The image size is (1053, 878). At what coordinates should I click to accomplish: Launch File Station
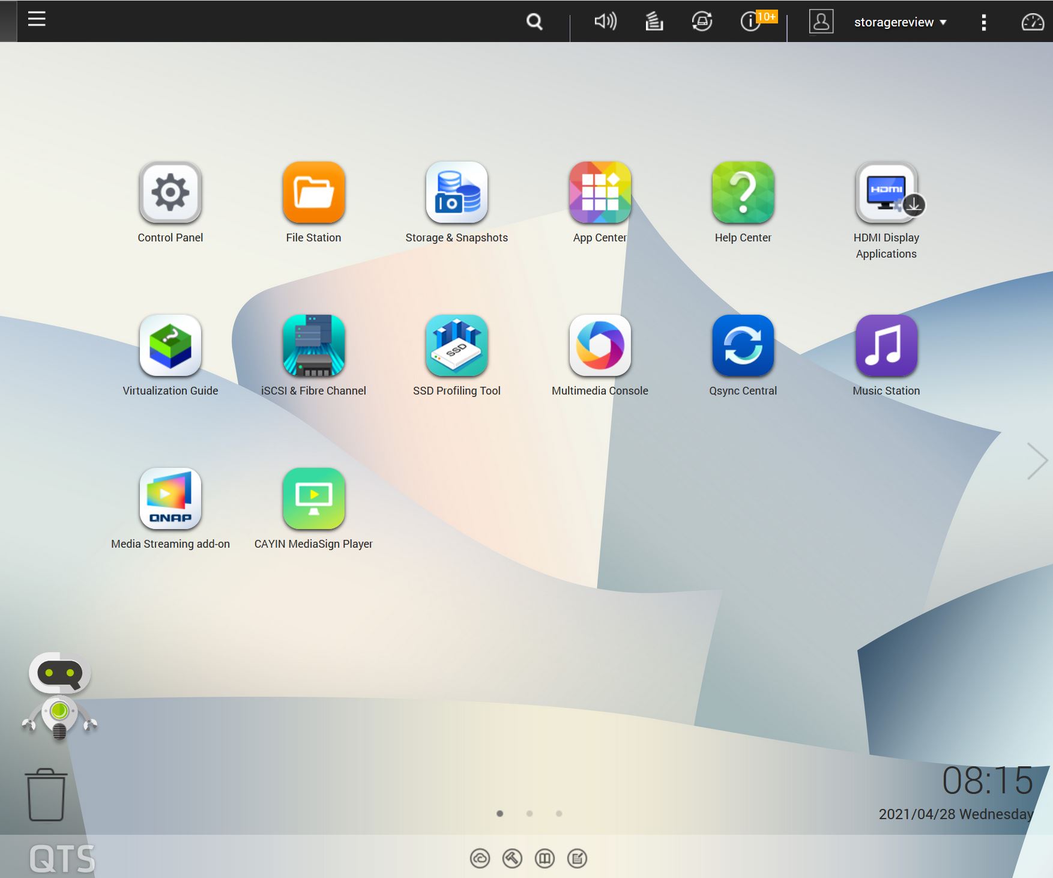coord(313,193)
